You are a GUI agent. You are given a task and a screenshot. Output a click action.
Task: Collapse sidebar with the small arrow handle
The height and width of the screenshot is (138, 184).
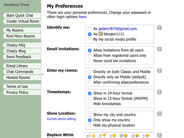(x=43, y=74)
